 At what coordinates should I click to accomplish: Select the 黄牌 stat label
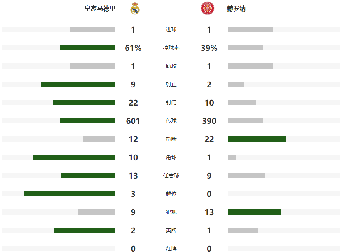(x=171, y=231)
